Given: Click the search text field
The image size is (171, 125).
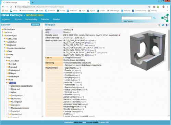Looking at the screenshot, I should [x=136, y=18].
